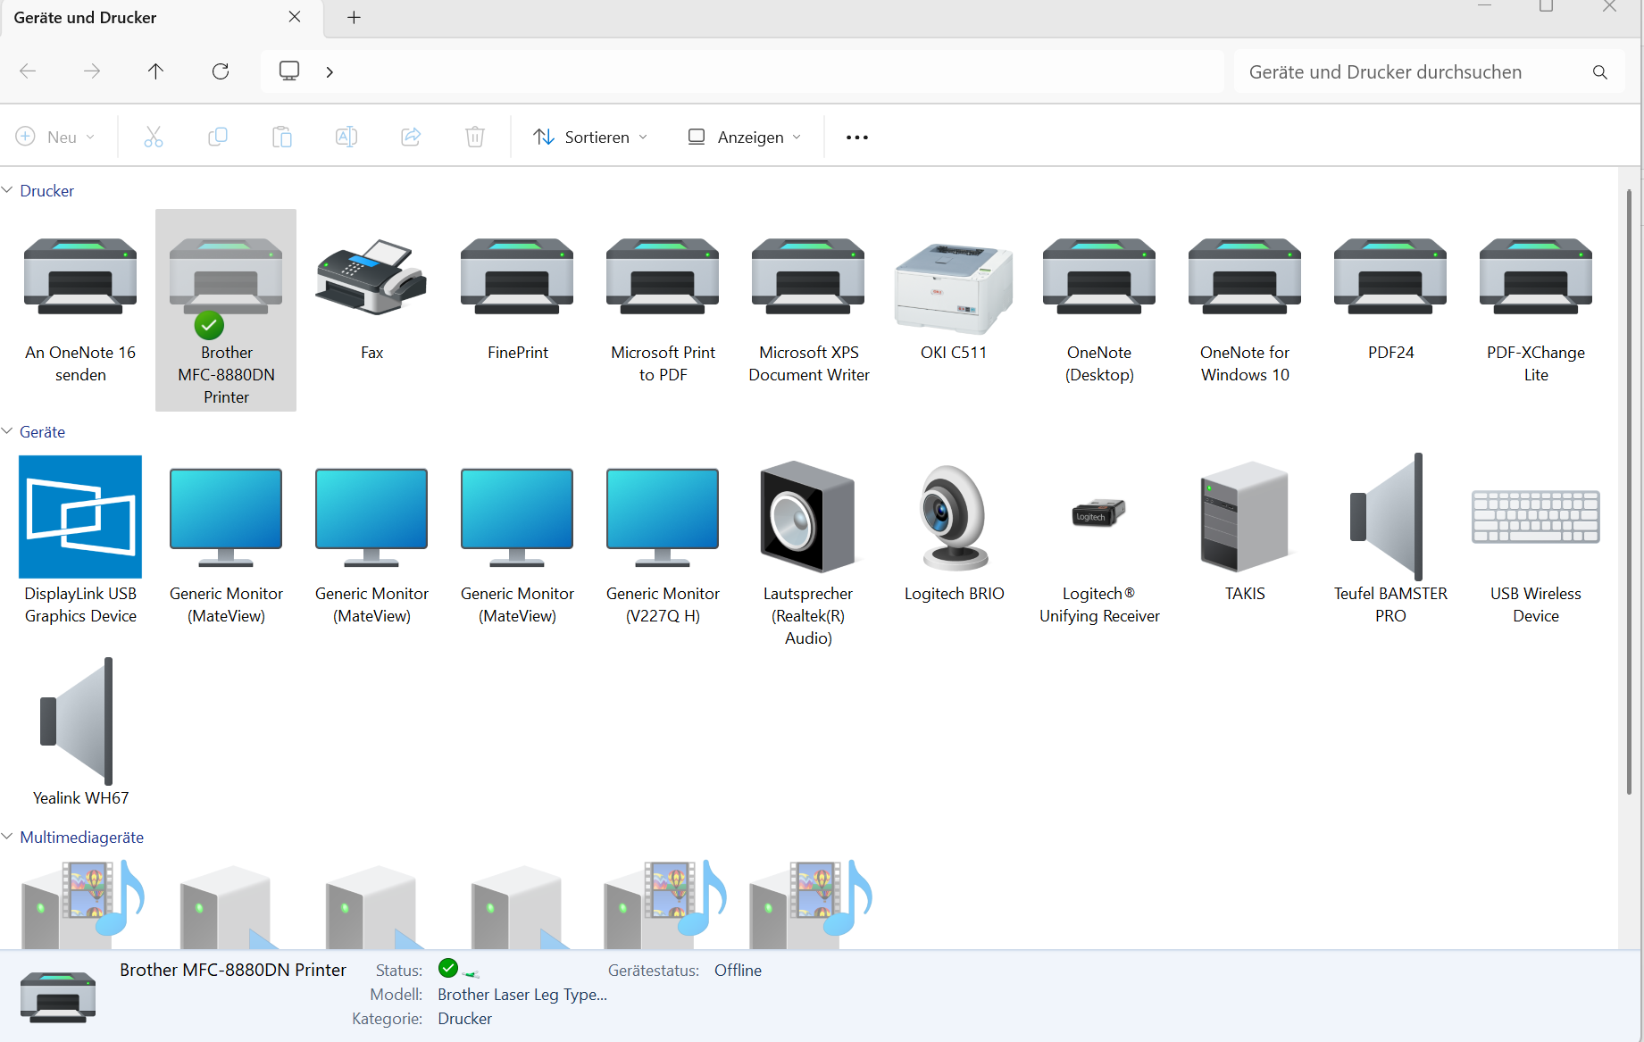Screen dimensions: 1644x1042
Task: Select the USB Wireless Device keyboard
Action: (x=1535, y=518)
